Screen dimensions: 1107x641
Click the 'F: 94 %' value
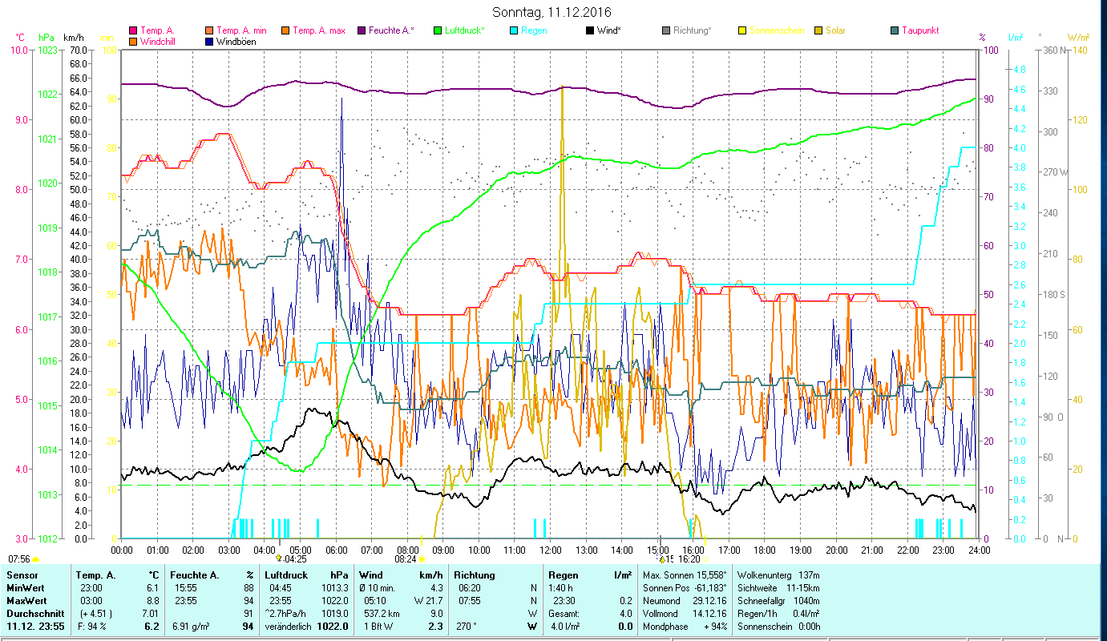click(x=91, y=627)
